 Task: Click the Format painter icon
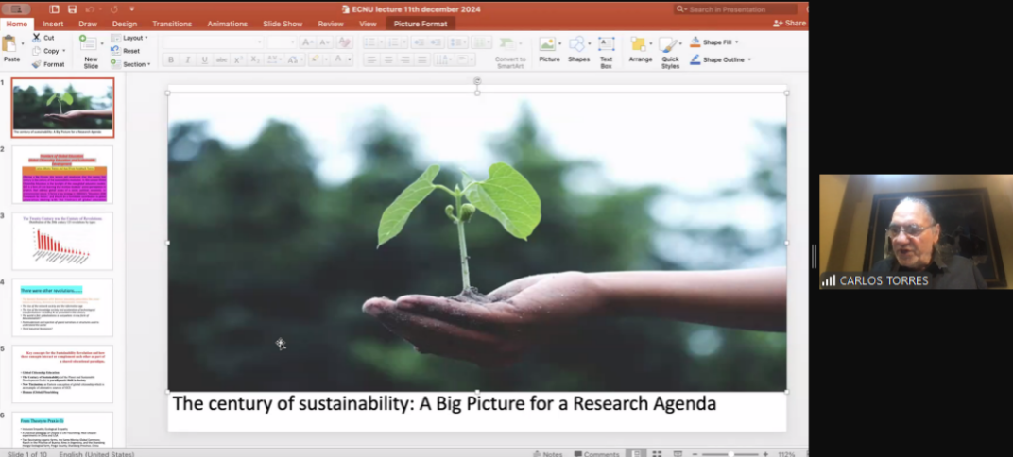coord(37,64)
